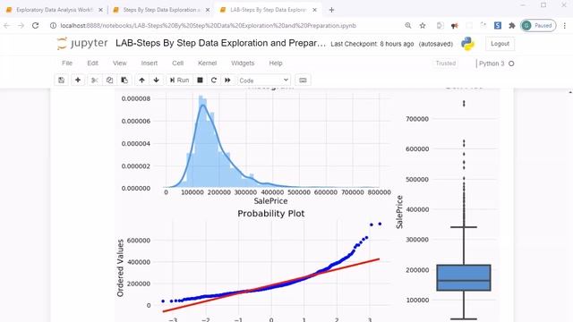Click the blue box in the boxplot

point(464,278)
